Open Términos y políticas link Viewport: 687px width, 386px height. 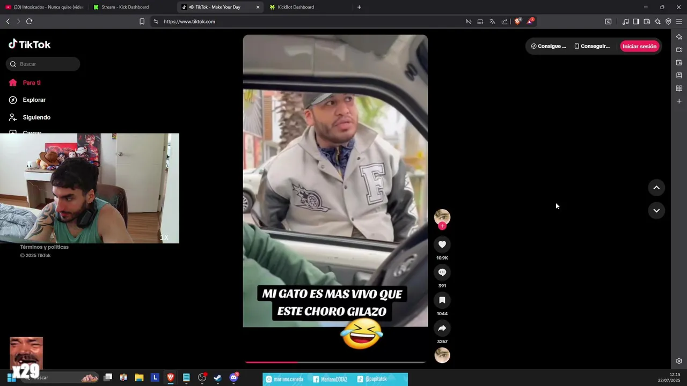tap(44, 247)
